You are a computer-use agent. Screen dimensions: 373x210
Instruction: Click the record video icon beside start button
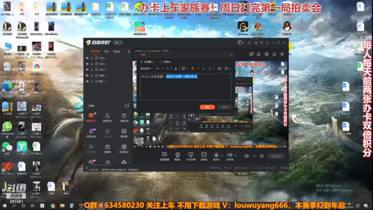coord(247,156)
